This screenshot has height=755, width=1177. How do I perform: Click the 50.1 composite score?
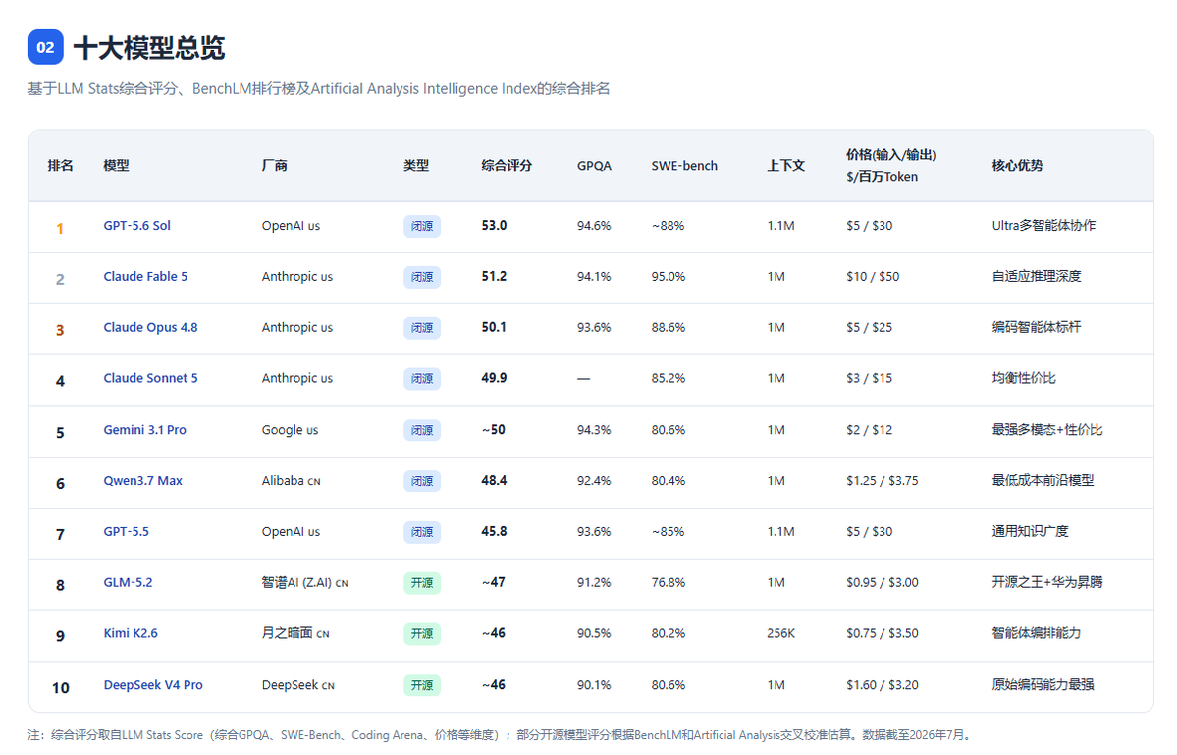(x=494, y=327)
